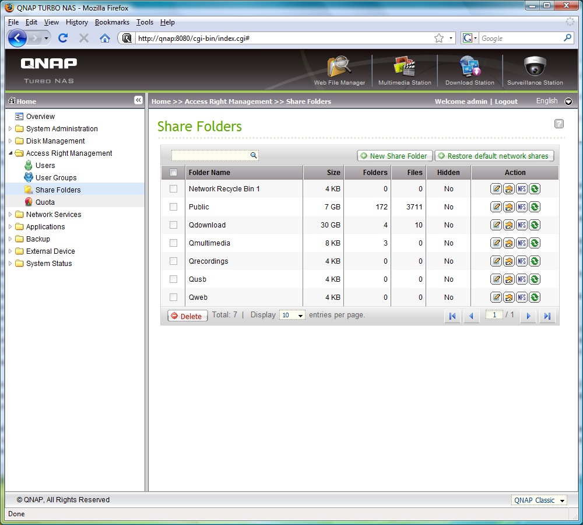
Task: Go to the last page
Action: (547, 316)
